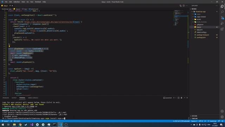Open the Help menu

tap(44, 2)
